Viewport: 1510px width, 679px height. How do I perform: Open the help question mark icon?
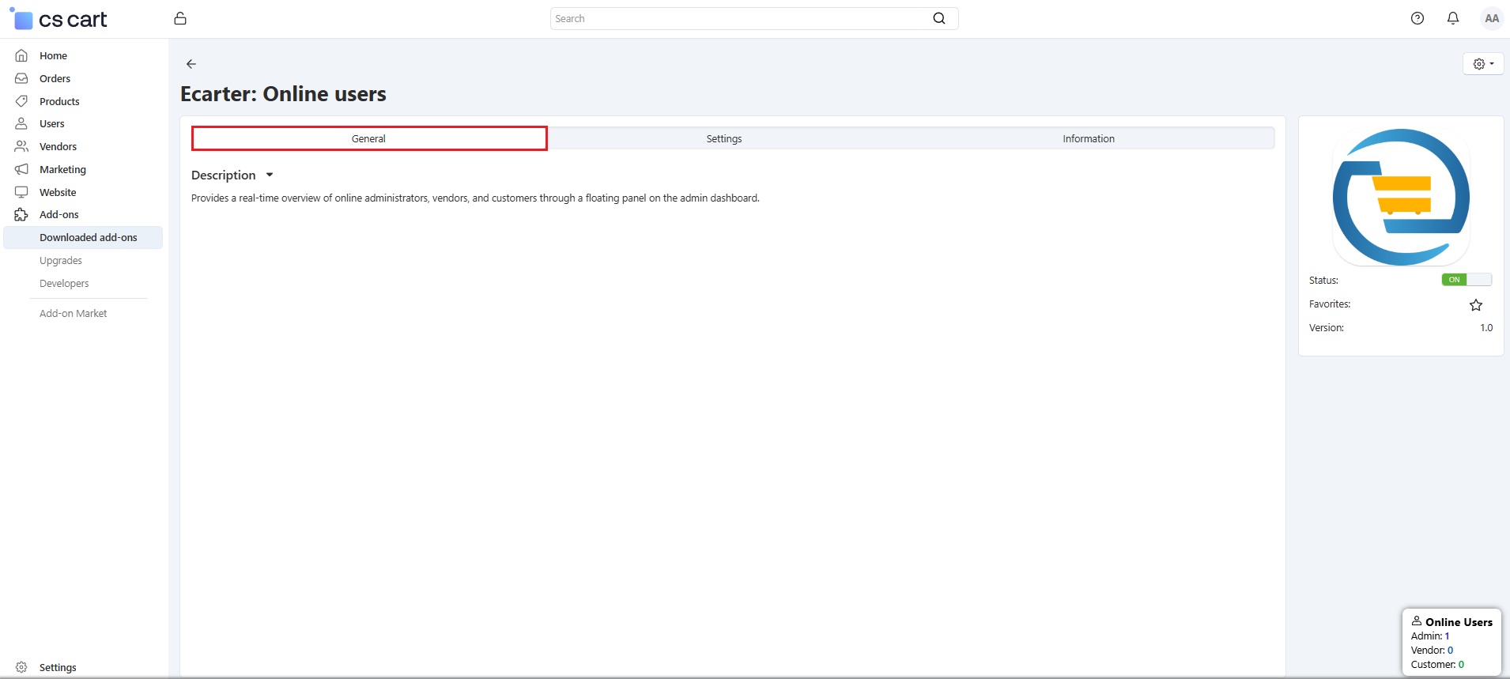1417,18
